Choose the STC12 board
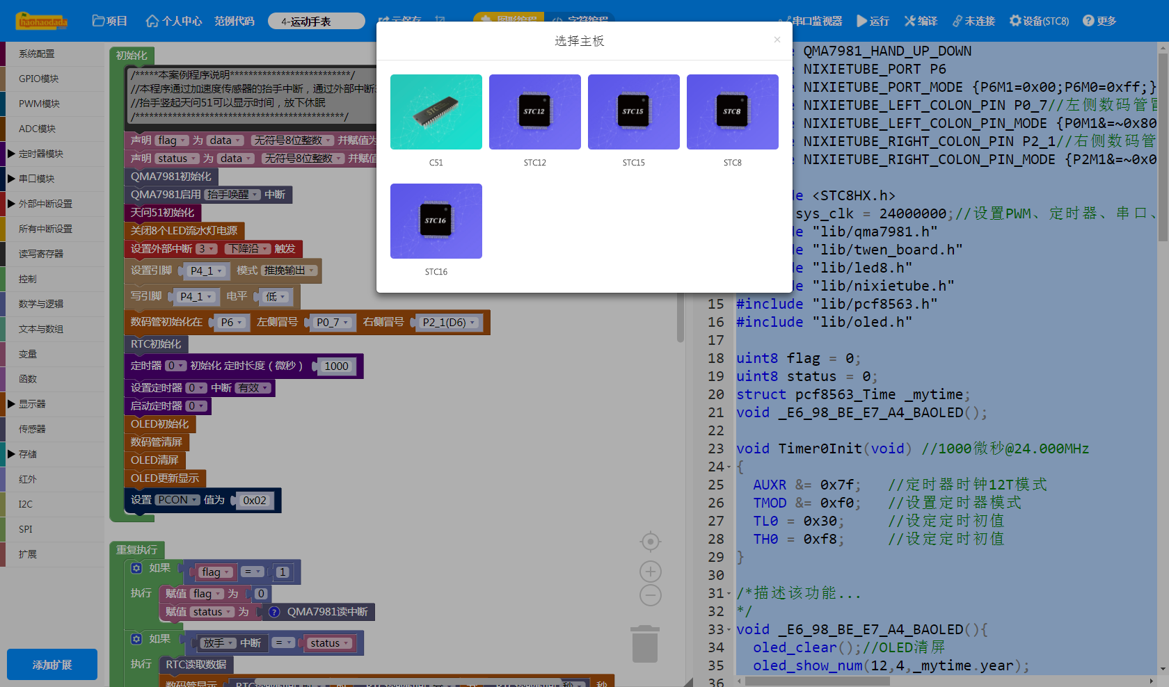Viewport: 1169px width, 687px height. pyautogui.click(x=534, y=112)
